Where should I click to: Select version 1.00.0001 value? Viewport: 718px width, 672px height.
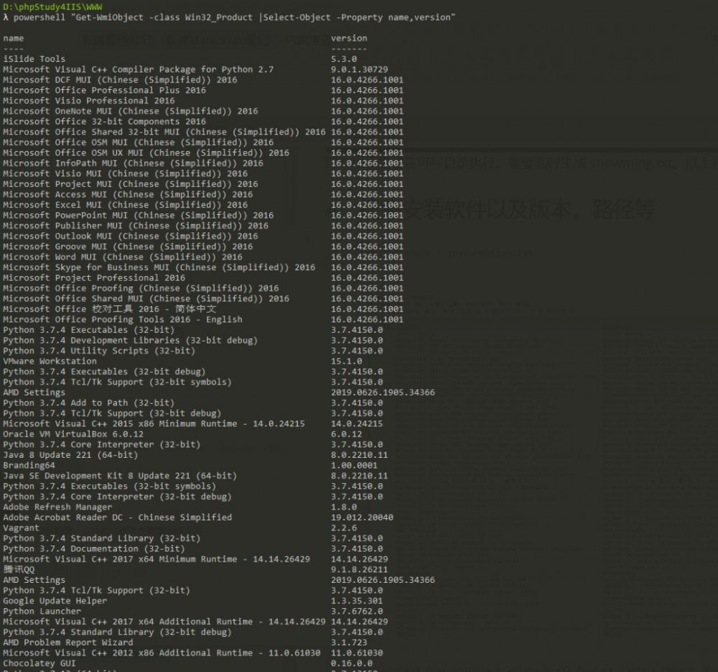pyautogui.click(x=355, y=466)
